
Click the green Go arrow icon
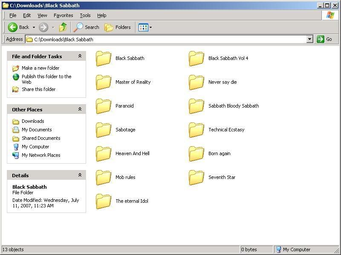click(x=321, y=39)
